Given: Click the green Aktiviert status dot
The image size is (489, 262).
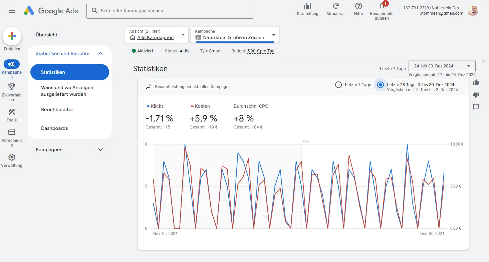Looking at the screenshot, I should coord(134,51).
